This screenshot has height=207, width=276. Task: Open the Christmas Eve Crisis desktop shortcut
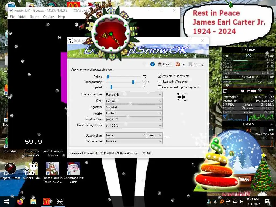click(74, 173)
